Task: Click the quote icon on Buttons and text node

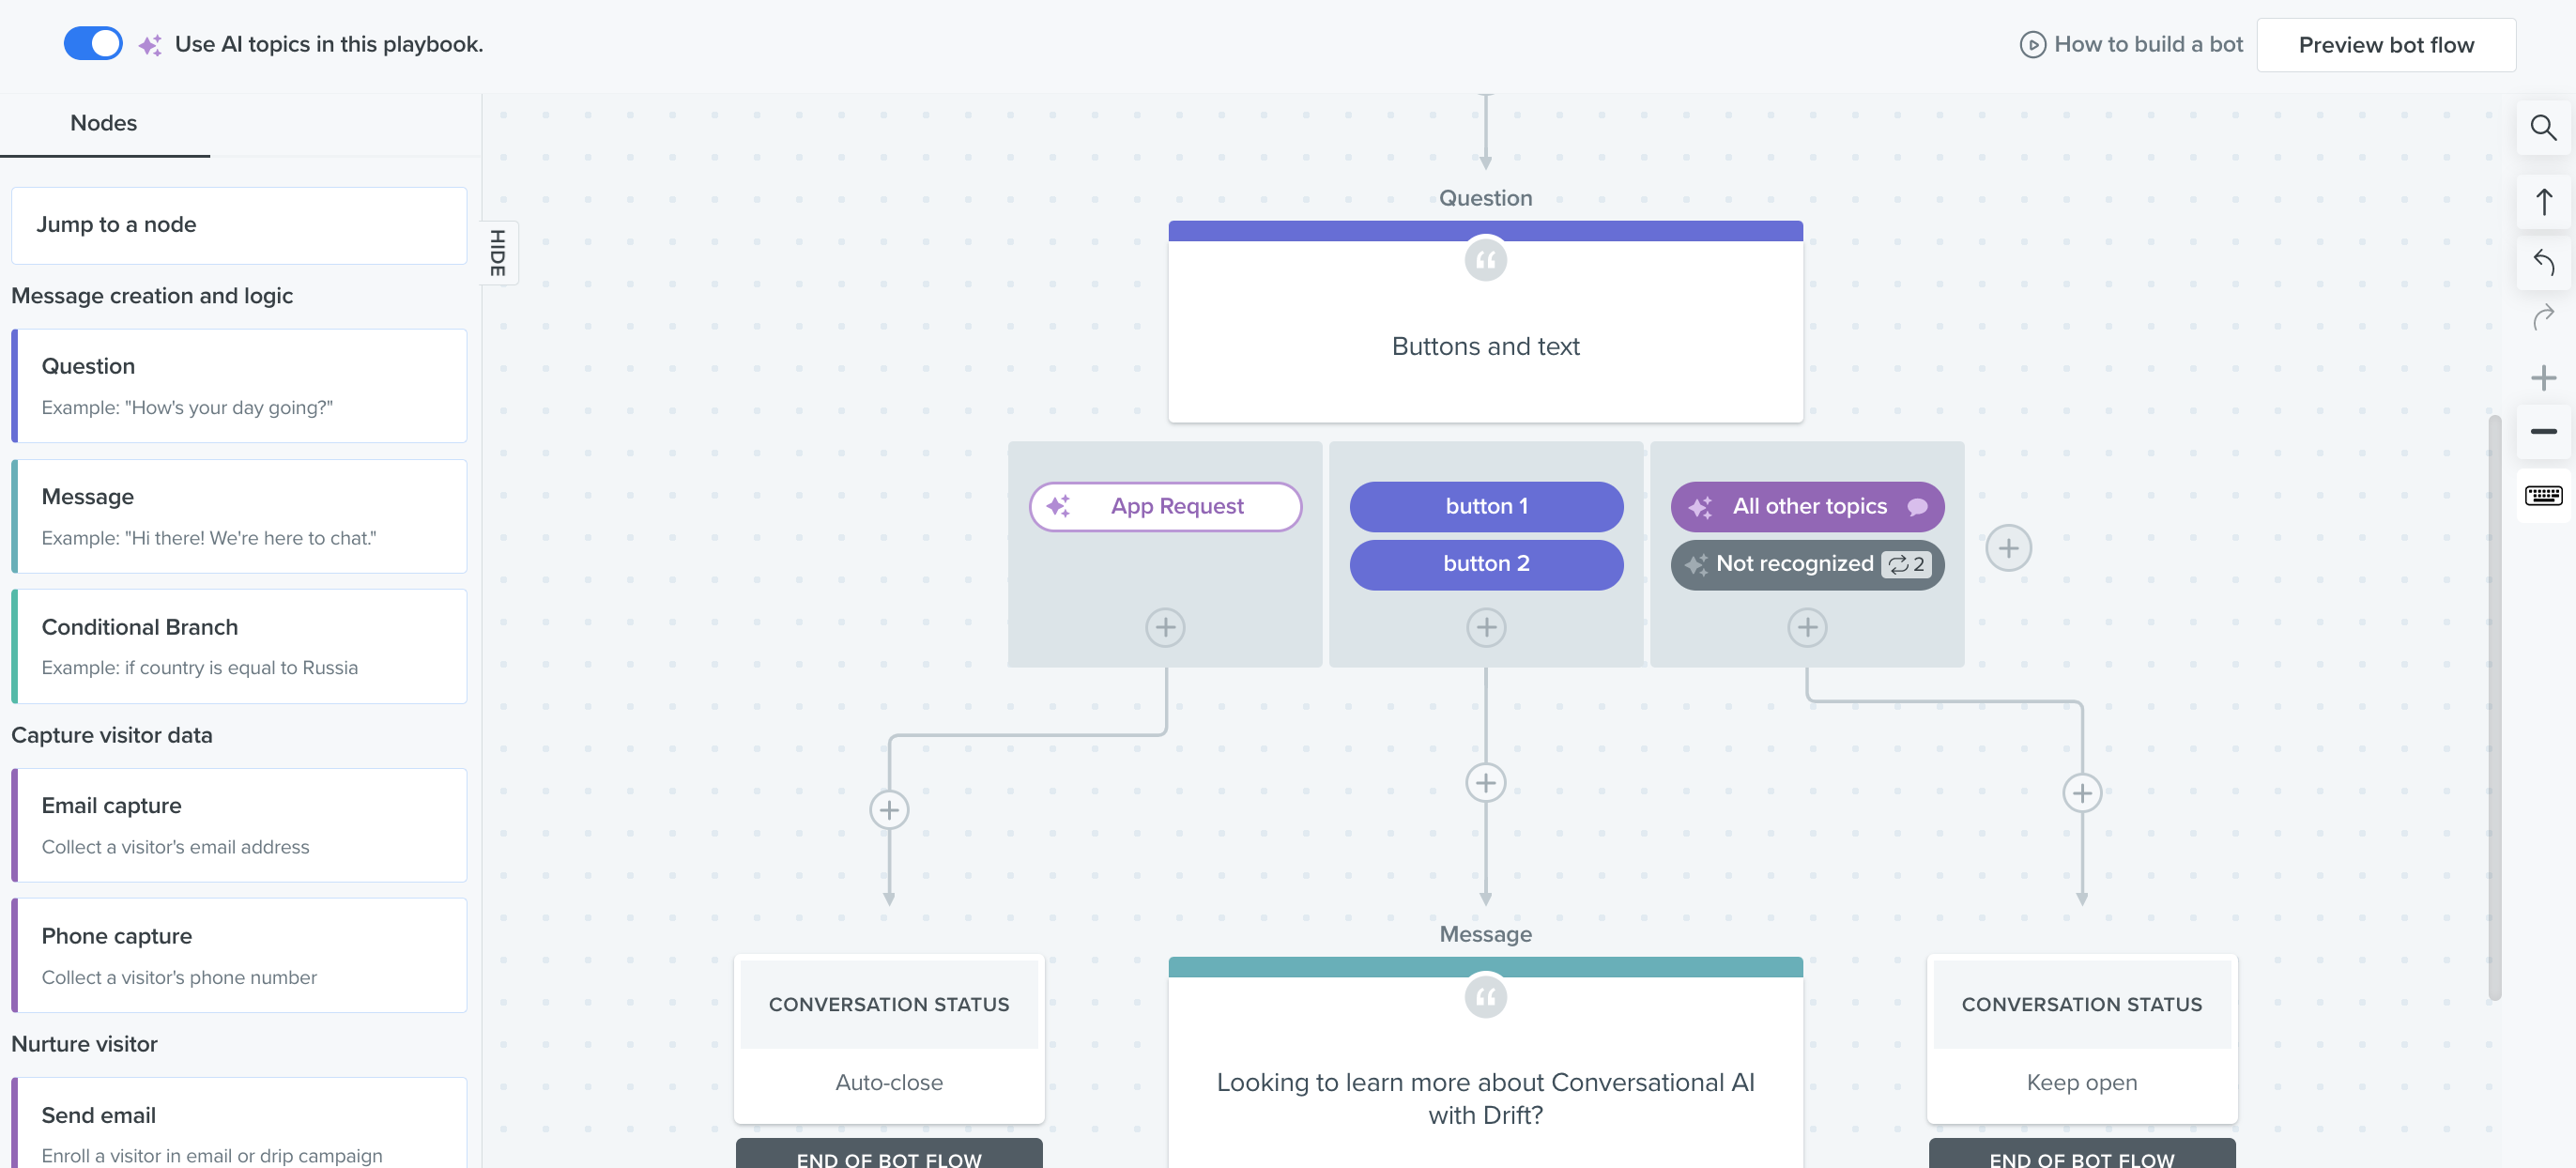Action: click(1486, 260)
